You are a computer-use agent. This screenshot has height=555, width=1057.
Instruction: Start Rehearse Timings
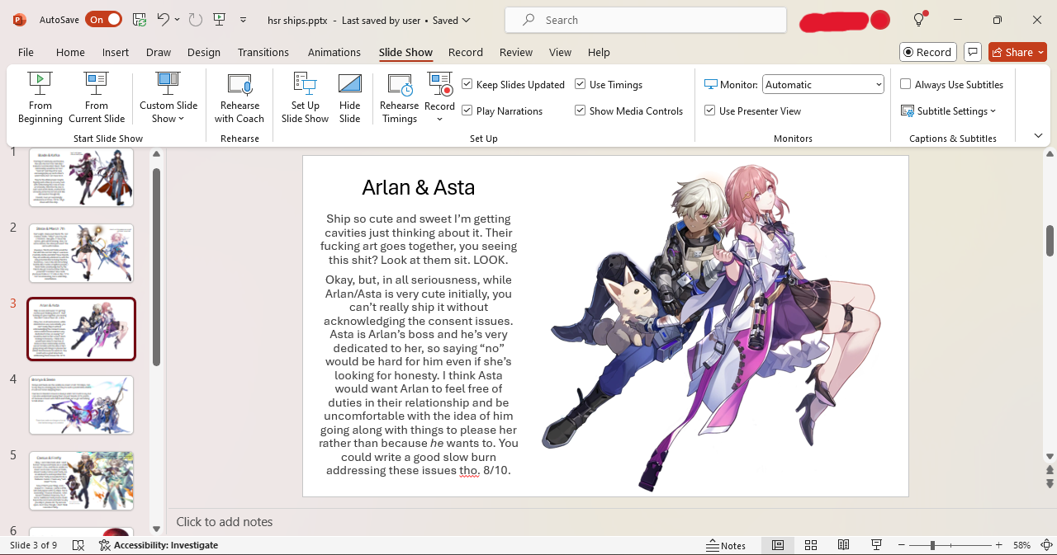click(x=399, y=97)
